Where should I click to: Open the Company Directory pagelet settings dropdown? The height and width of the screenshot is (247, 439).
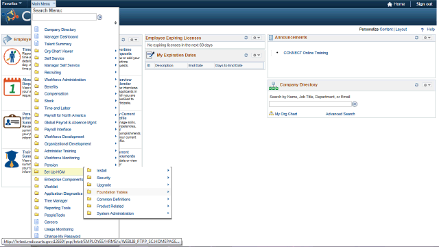click(427, 85)
